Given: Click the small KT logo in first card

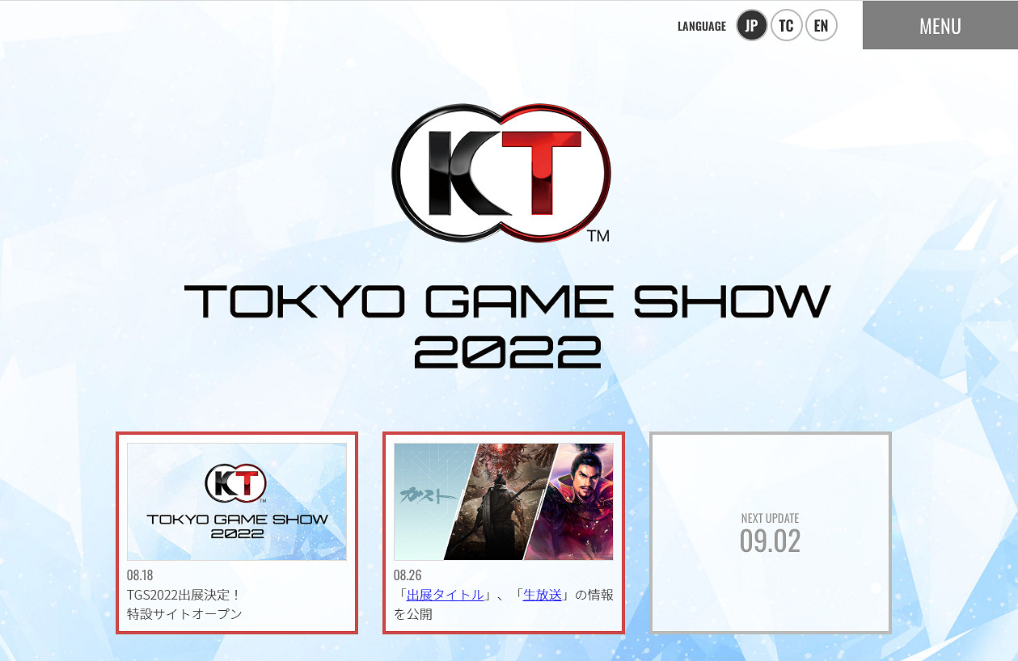Looking at the screenshot, I should point(236,484).
